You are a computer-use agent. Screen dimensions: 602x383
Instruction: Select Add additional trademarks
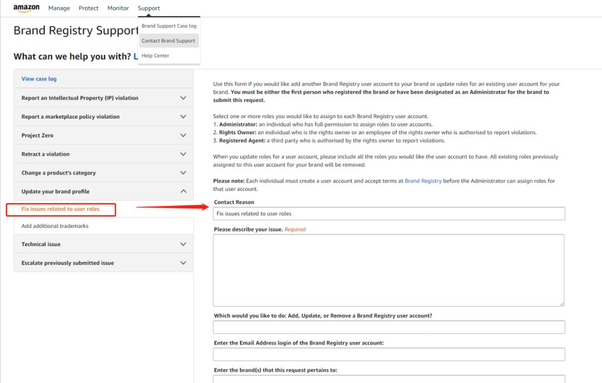55,226
